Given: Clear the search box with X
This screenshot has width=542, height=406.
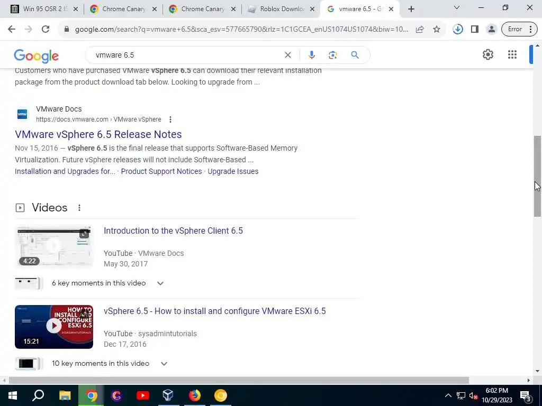Looking at the screenshot, I should tap(287, 55).
